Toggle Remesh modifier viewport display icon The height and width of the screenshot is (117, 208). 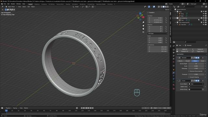[196, 58]
